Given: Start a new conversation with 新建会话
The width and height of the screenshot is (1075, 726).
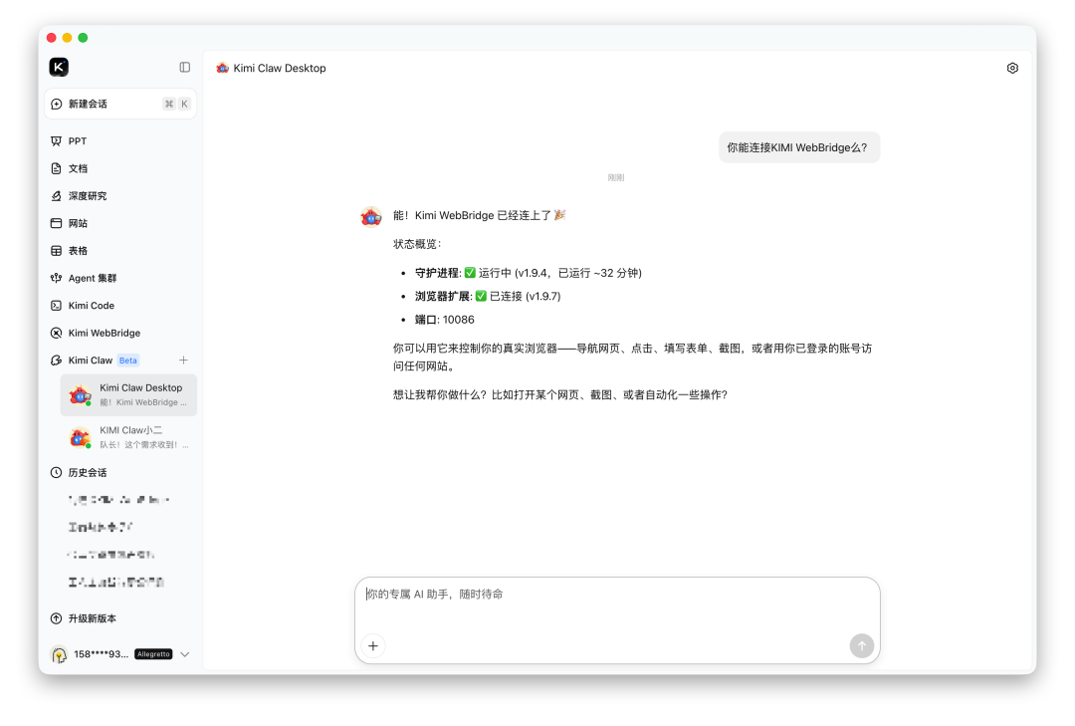Looking at the screenshot, I should pyautogui.click(x=120, y=104).
